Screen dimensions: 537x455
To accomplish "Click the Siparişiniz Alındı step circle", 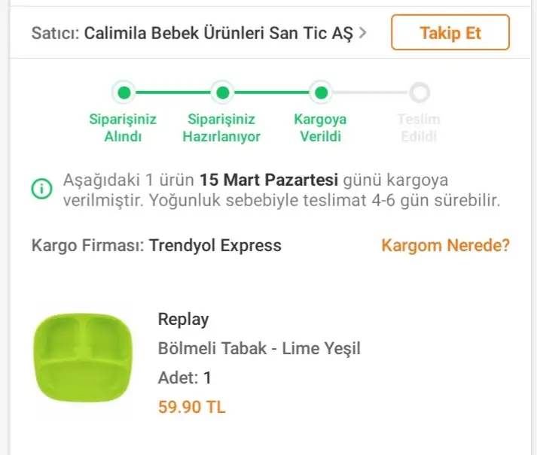I will 125,93.
